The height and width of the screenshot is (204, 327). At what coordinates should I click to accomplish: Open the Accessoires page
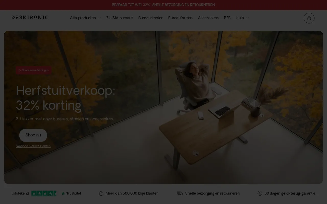pos(208,18)
